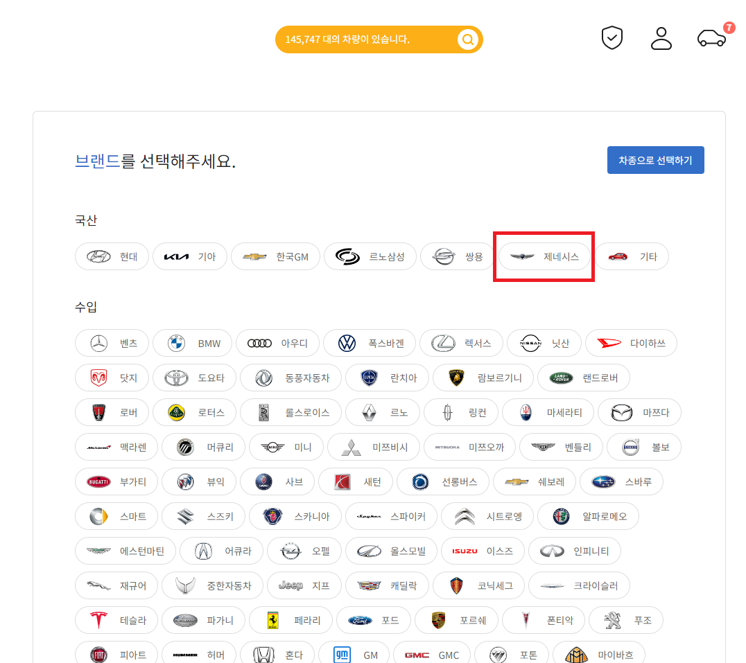Select the 동풍자동차 brand
The width and height of the screenshot is (746, 663).
tap(290, 378)
